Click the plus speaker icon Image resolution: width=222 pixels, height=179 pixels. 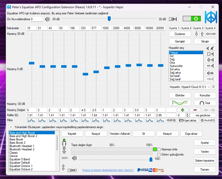click(x=210, y=60)
